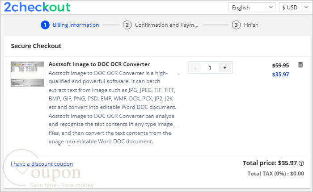
Task: Click the step 3 circle icon
Action: [x=236, y=25]
